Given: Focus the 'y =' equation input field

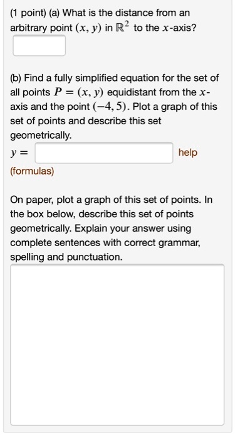Looking at the screenshot, I should [x=104, y=153].
